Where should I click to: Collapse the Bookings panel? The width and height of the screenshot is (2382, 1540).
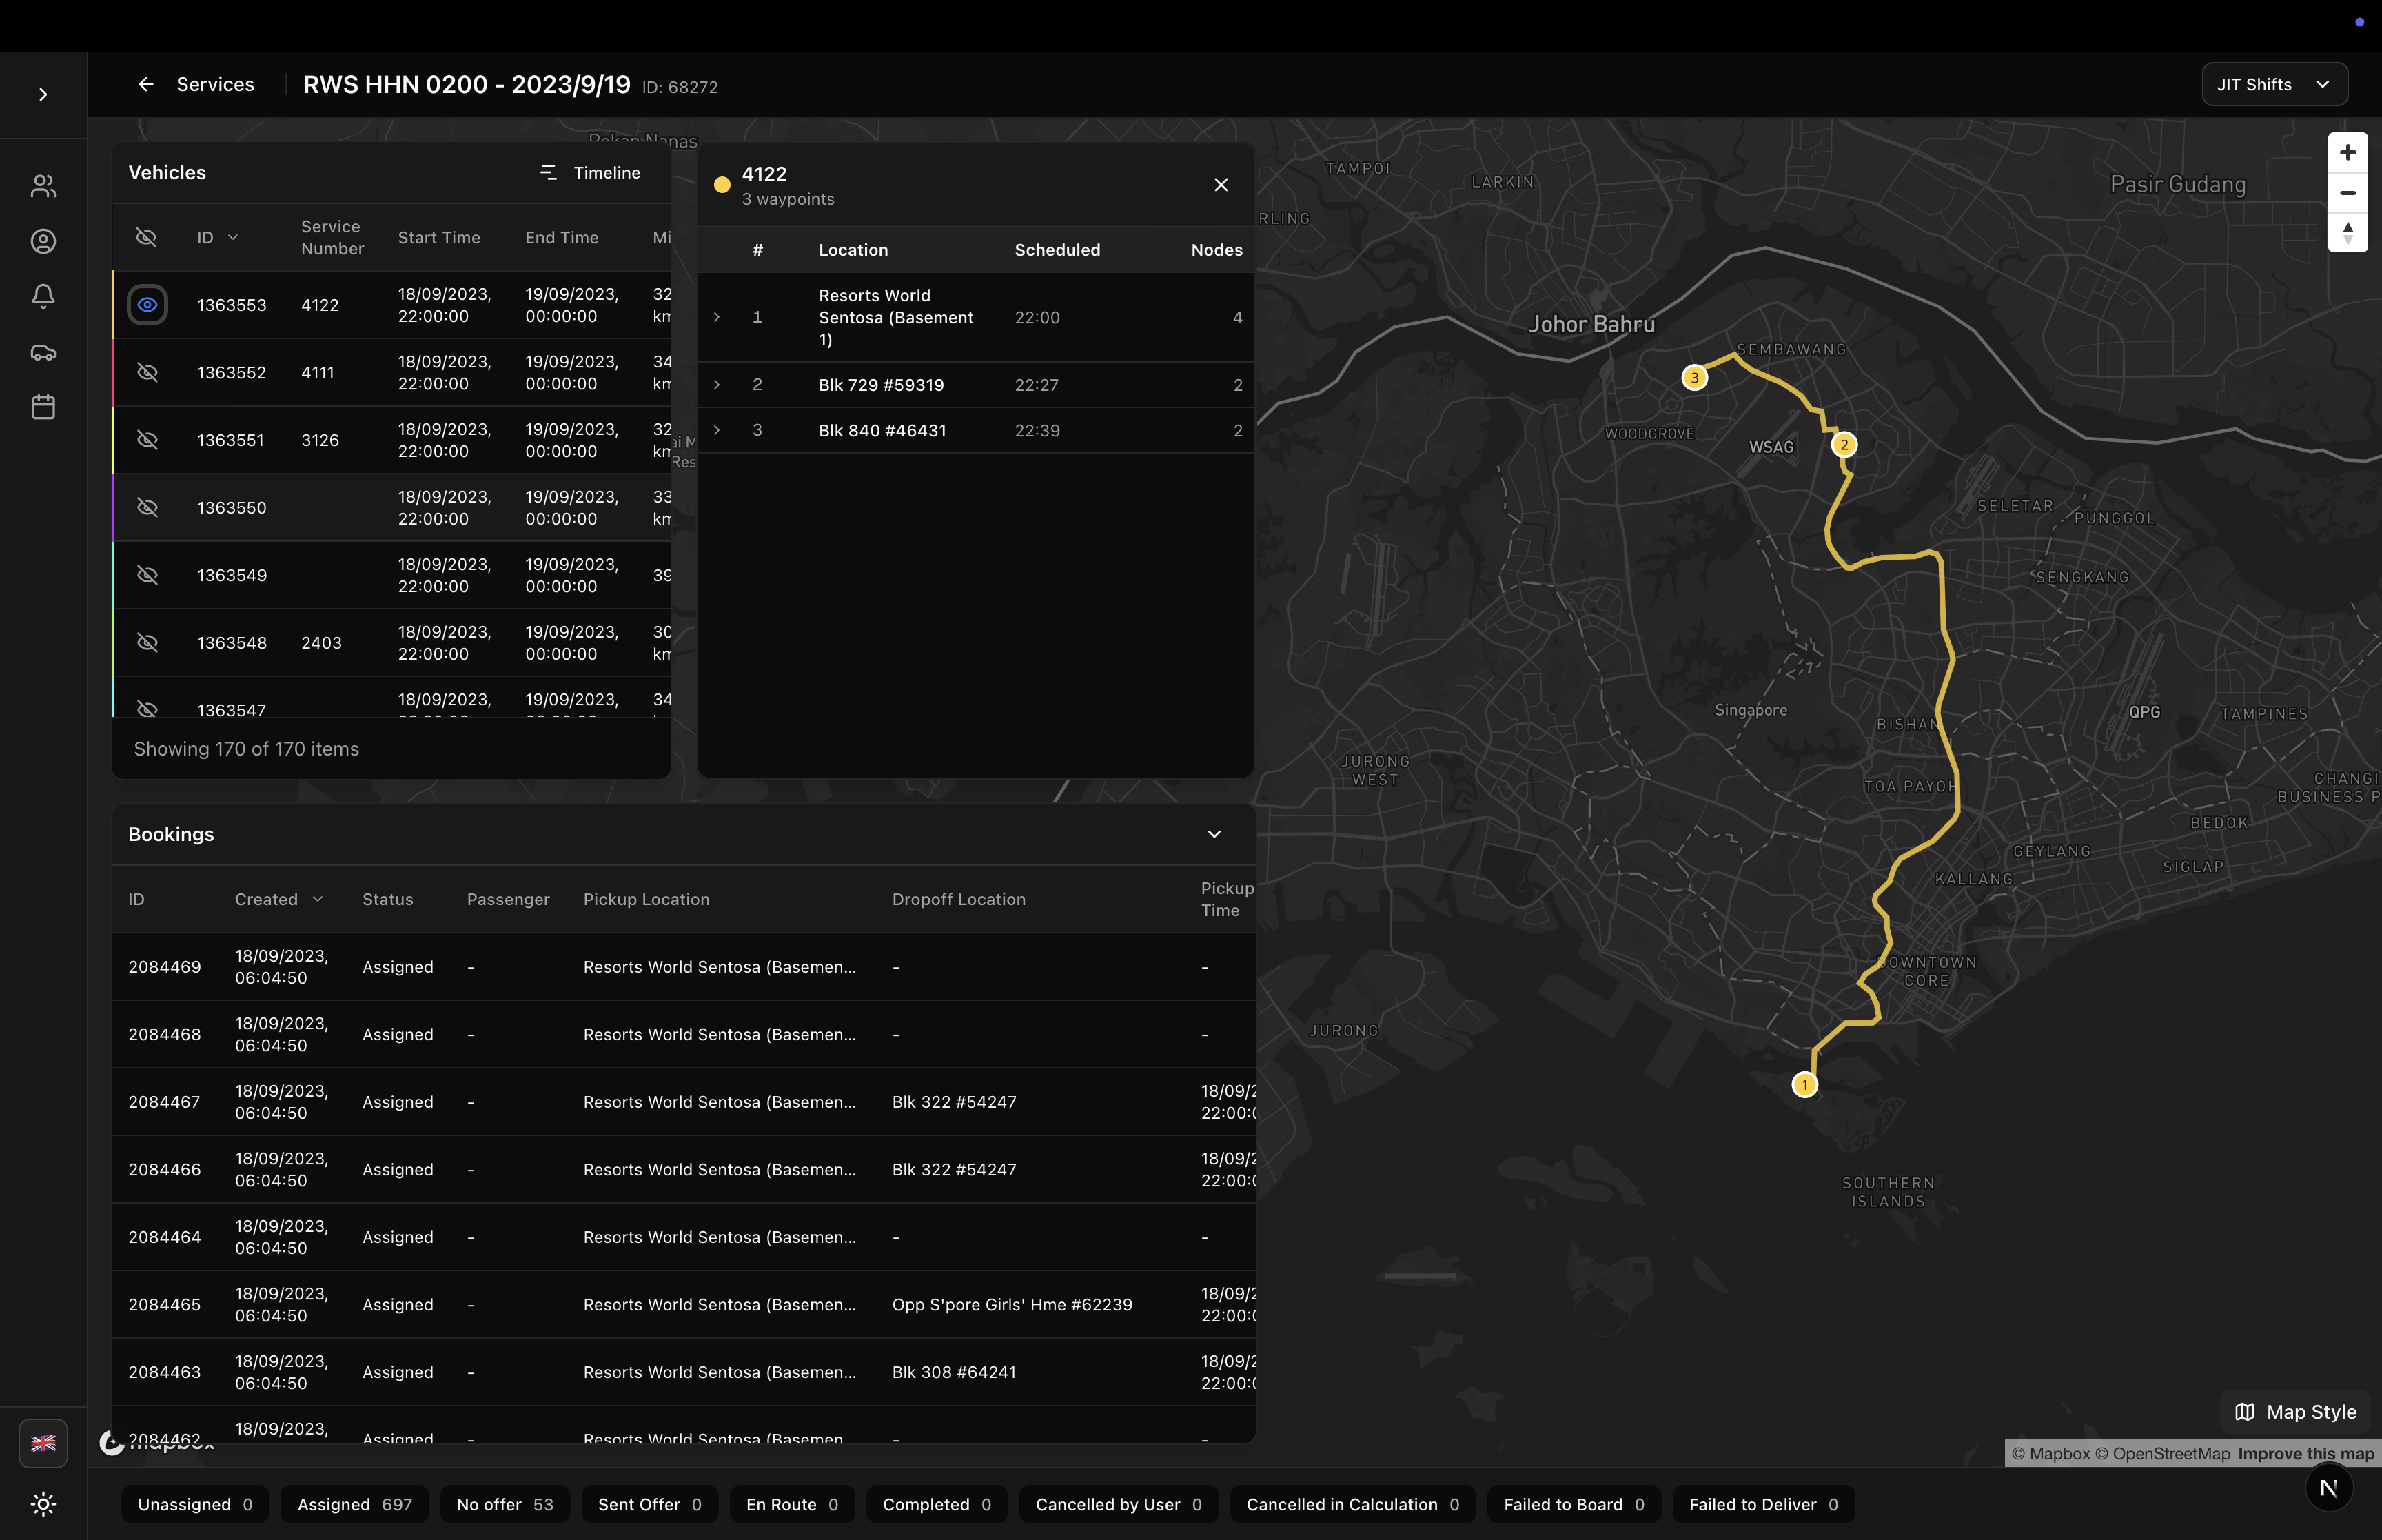1214,834
